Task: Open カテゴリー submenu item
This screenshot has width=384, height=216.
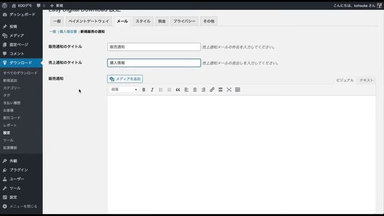Action: click(12, 88)
